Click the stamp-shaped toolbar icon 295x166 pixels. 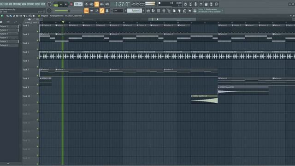point(107,11)
